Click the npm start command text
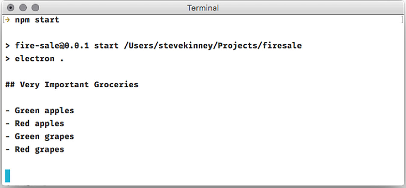406x188 pixels. point(37,20)
